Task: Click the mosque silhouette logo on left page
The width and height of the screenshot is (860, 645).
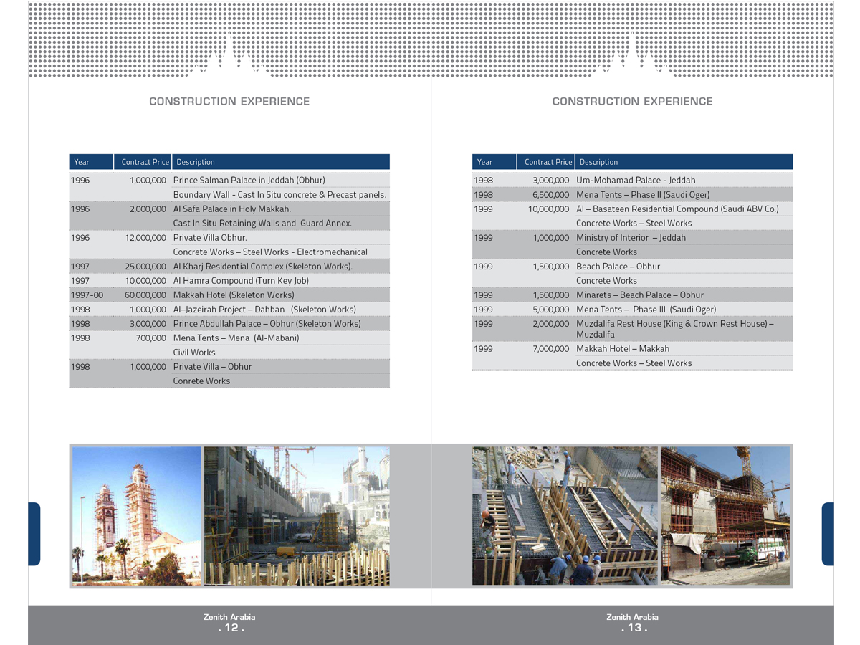Action: click(x=229, y=56)
